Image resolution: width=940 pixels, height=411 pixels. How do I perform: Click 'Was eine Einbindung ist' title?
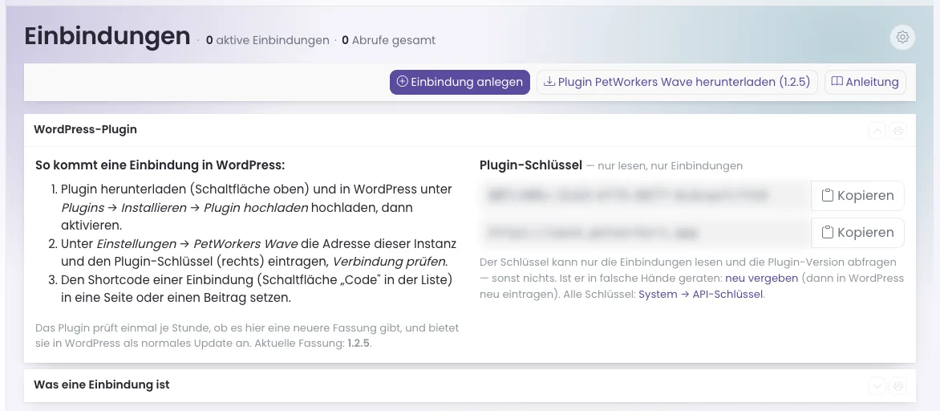pos(101,385)
